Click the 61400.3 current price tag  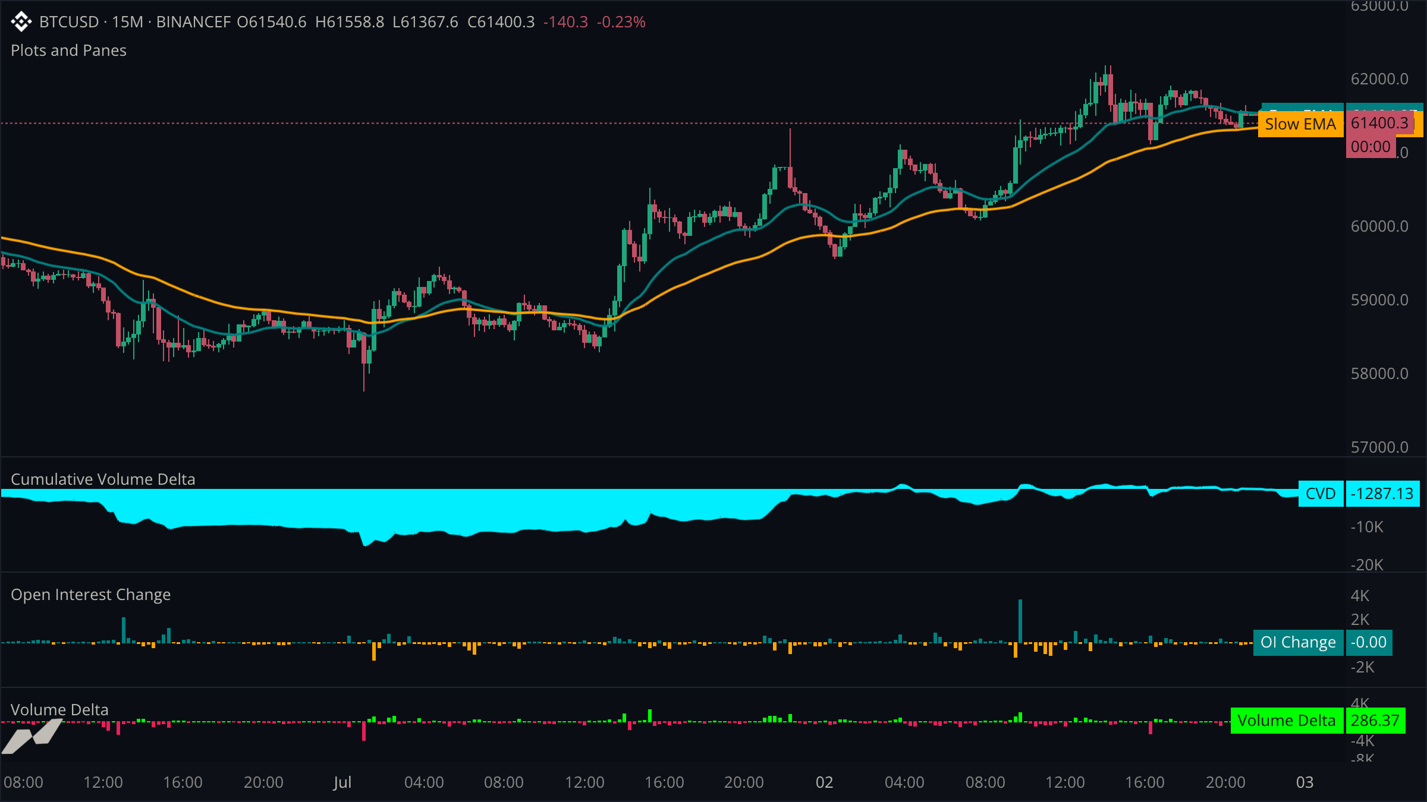coord(1379,123)
